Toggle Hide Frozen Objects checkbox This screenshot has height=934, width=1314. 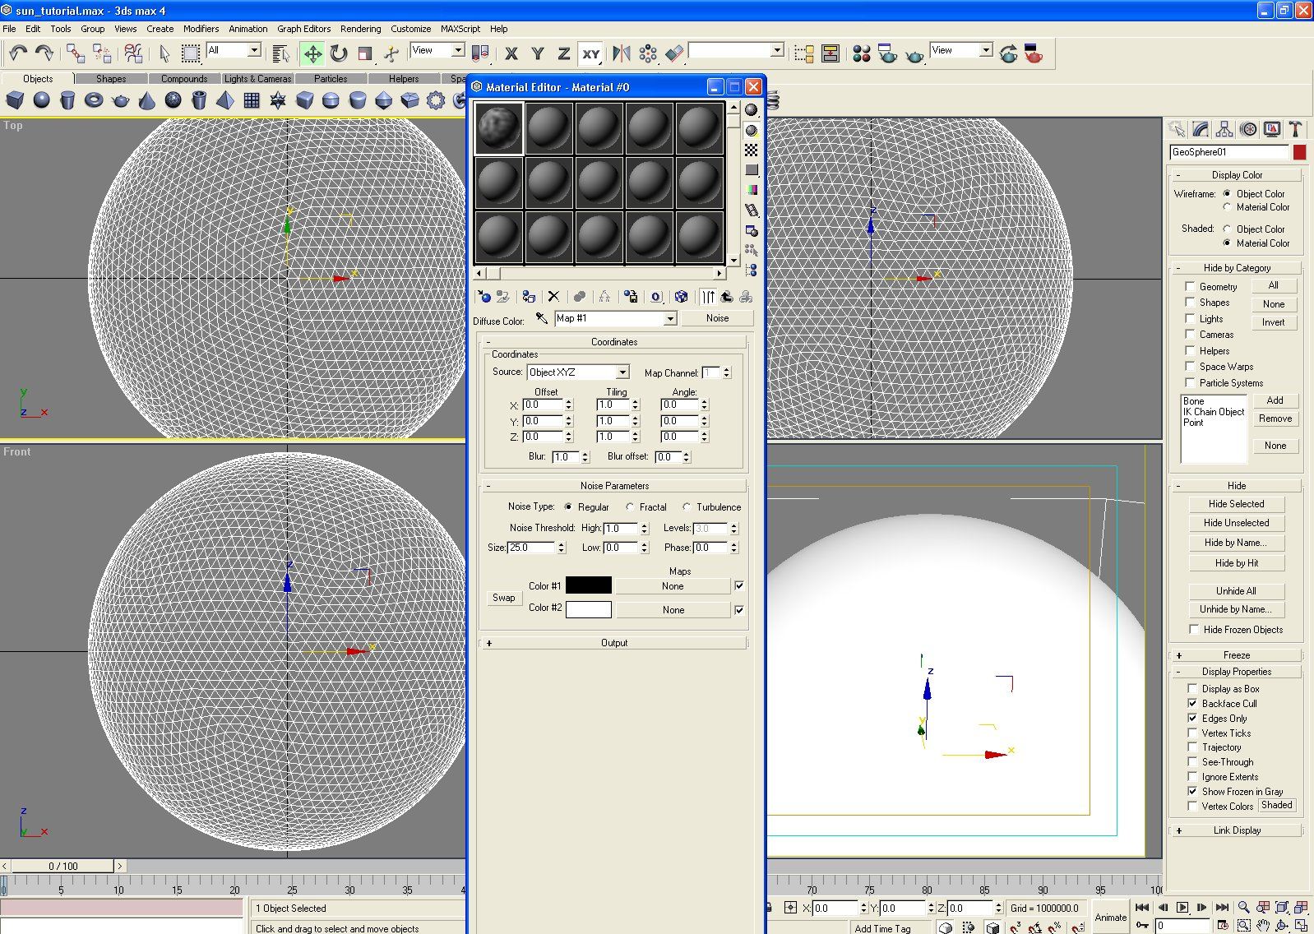[x=1194, y=630]
